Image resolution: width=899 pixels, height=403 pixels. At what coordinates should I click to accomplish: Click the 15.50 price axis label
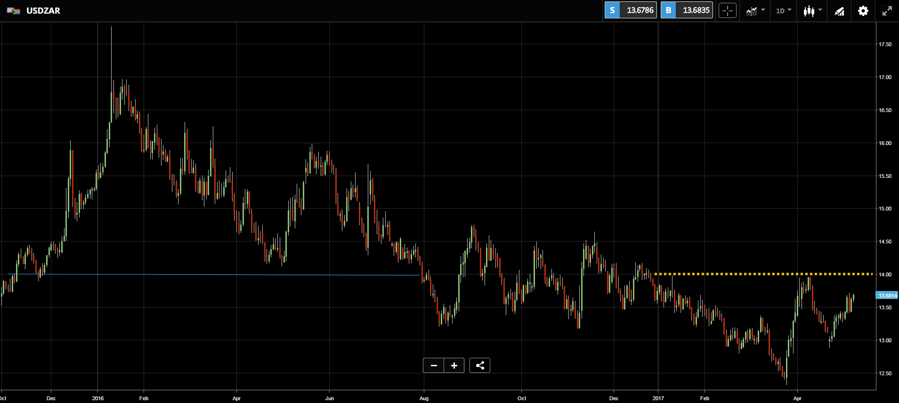coord(885,176)
